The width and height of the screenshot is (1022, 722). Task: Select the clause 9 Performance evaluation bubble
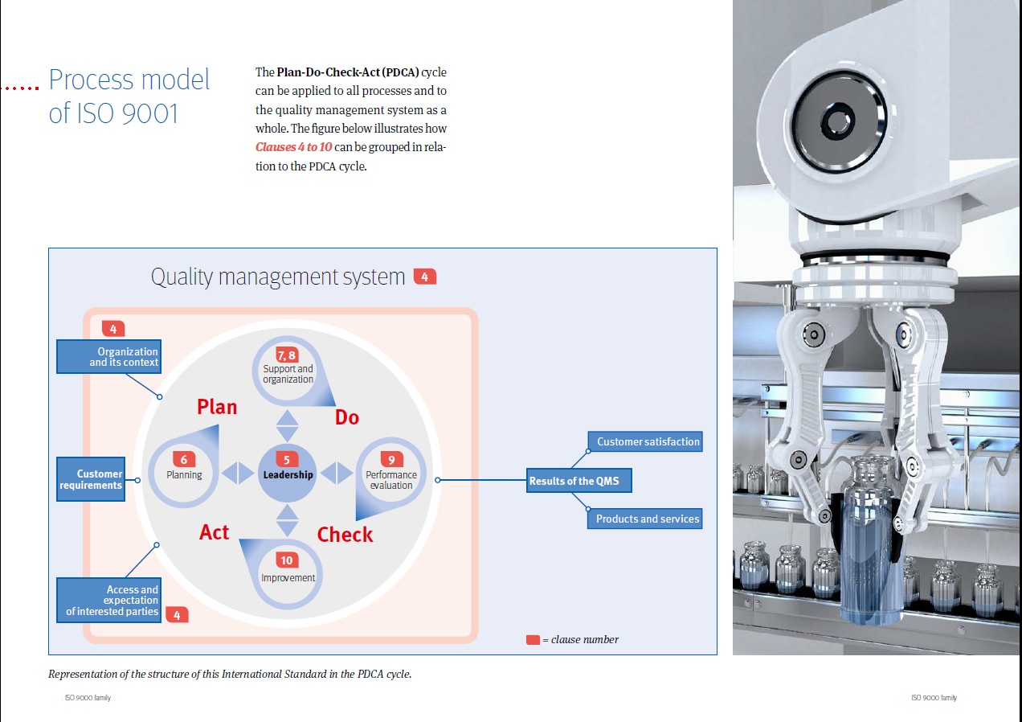pyautogui.click(x=391, y=474)
